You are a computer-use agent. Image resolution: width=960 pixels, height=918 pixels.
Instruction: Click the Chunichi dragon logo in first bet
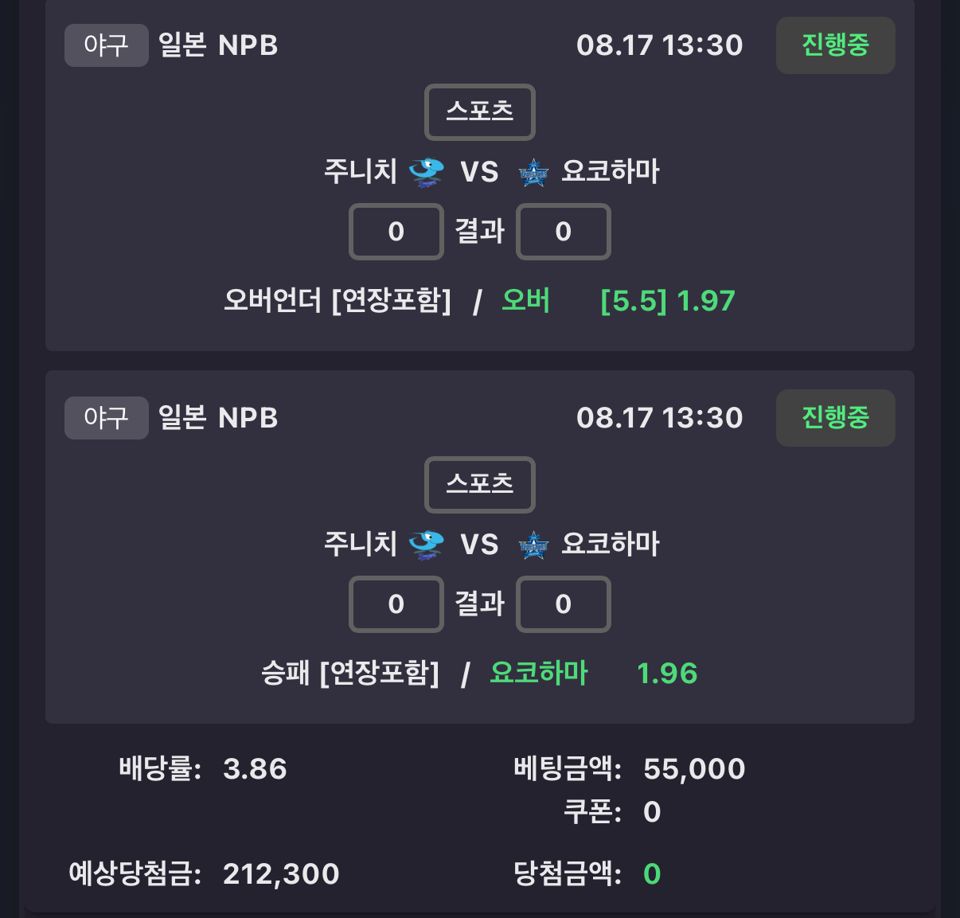(426, 172)
